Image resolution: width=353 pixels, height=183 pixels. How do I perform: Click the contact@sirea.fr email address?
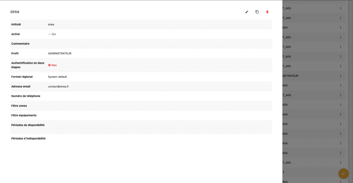click(x=58, y=87)
